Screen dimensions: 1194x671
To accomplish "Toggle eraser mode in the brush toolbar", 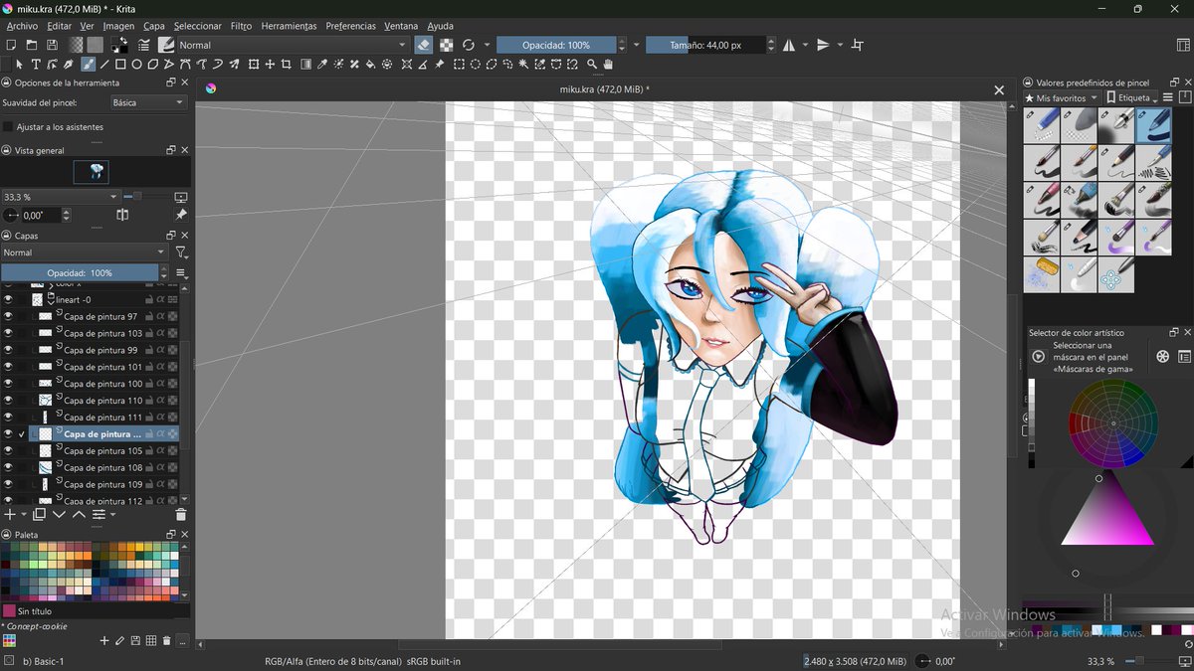I will tap(424, 45).
